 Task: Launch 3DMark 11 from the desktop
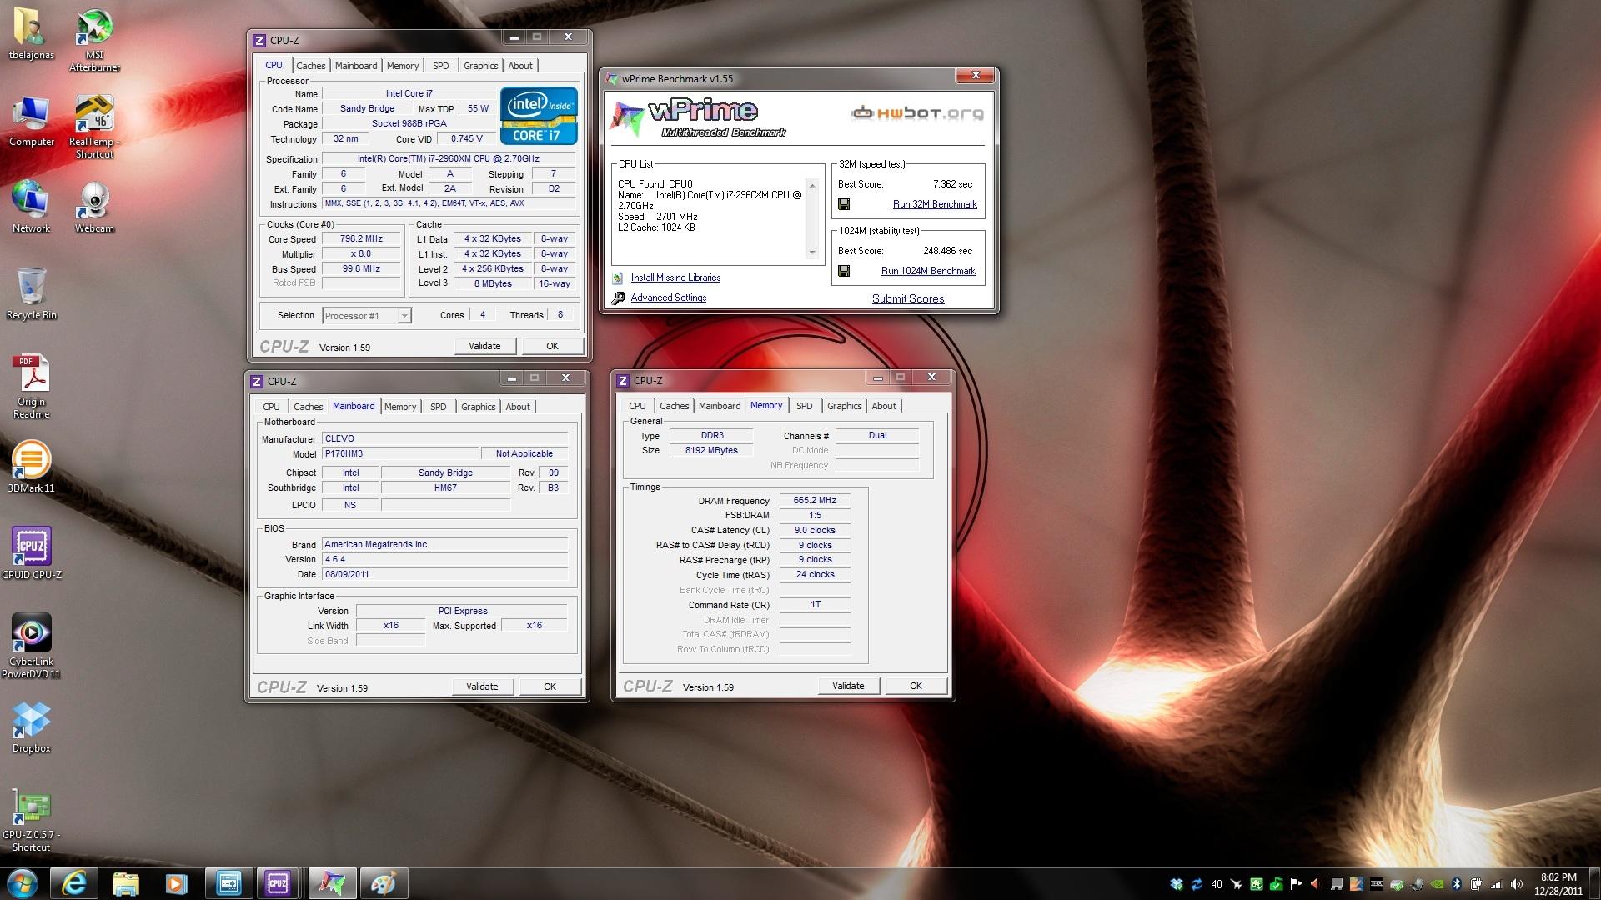click(x=31, y=467)
